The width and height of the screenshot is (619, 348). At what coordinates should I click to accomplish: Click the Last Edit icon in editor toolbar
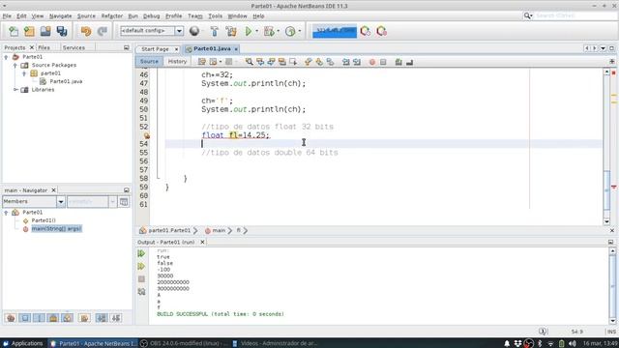(202, 62)
